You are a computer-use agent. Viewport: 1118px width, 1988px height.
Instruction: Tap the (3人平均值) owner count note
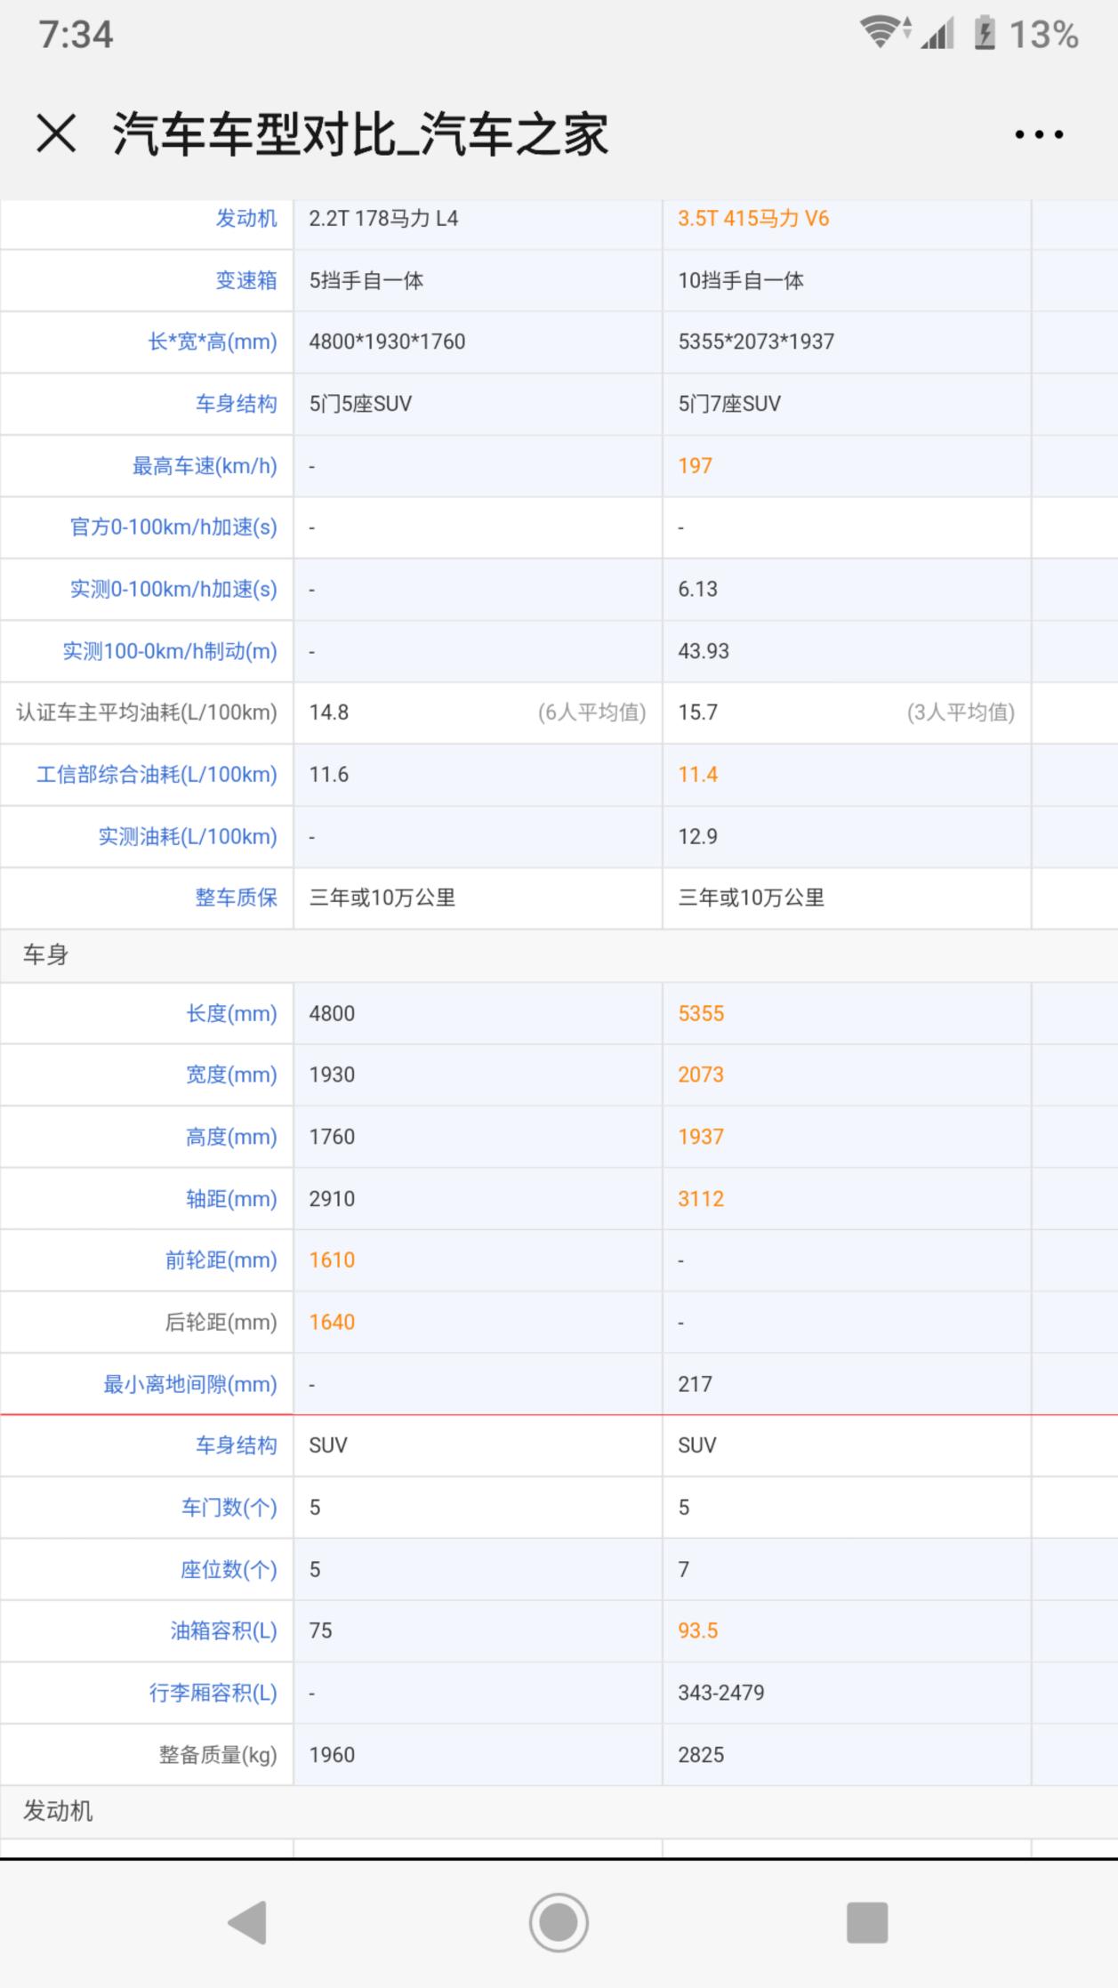tap(961, 712)
